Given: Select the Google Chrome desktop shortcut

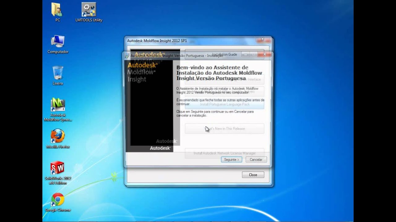Looking at the screenshot, I should 58,202.
